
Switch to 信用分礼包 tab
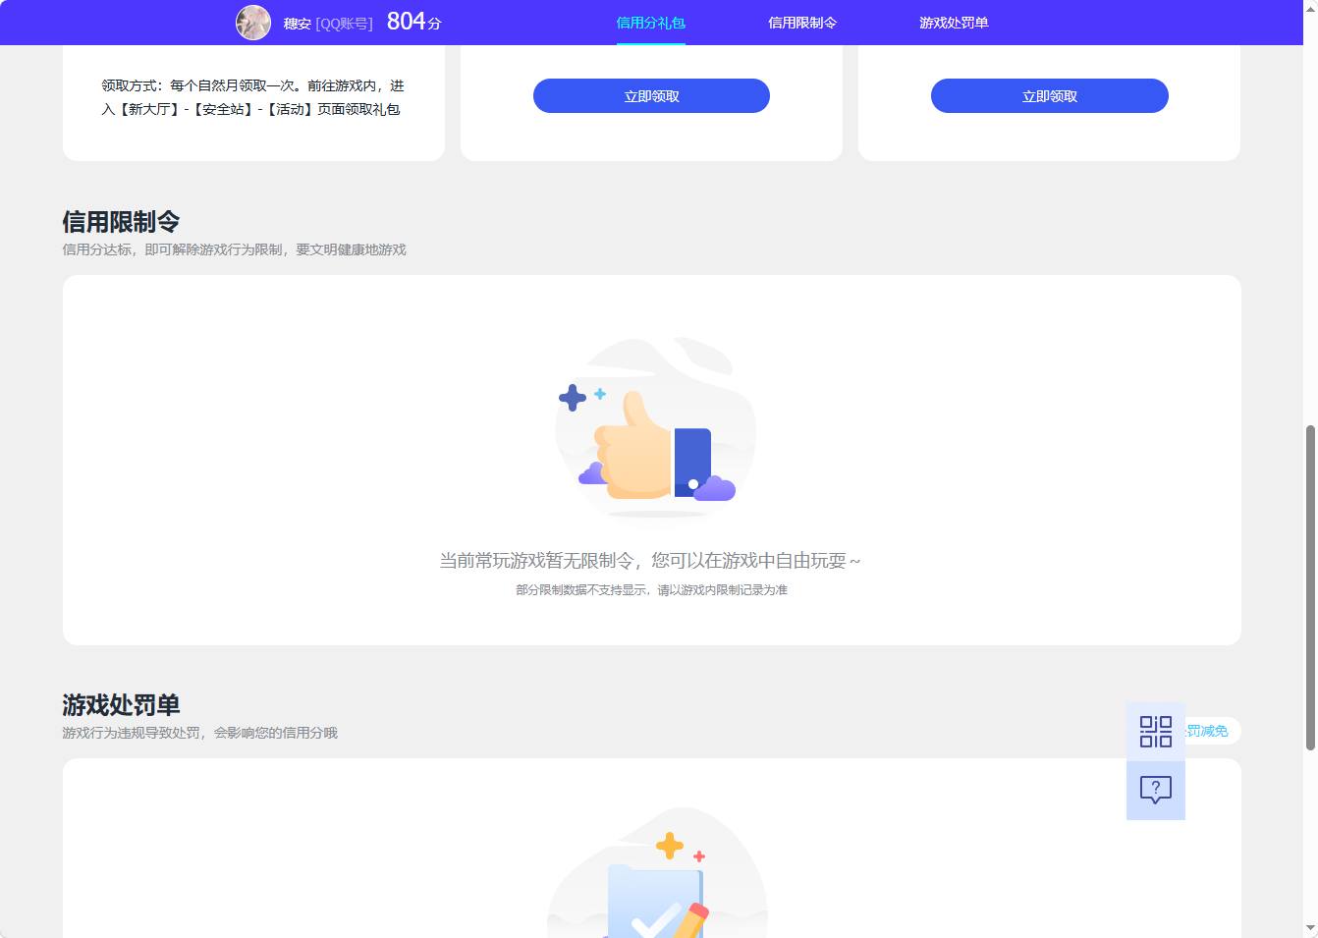pyautogui.click(x=650, y=23)
